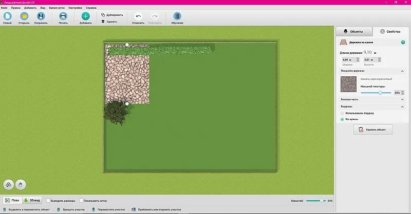Switch to 3D-вид view mode
The image size is (411, 214).
tap(32, 200)
